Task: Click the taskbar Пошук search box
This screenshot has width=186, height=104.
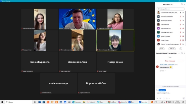Action: 19,102
